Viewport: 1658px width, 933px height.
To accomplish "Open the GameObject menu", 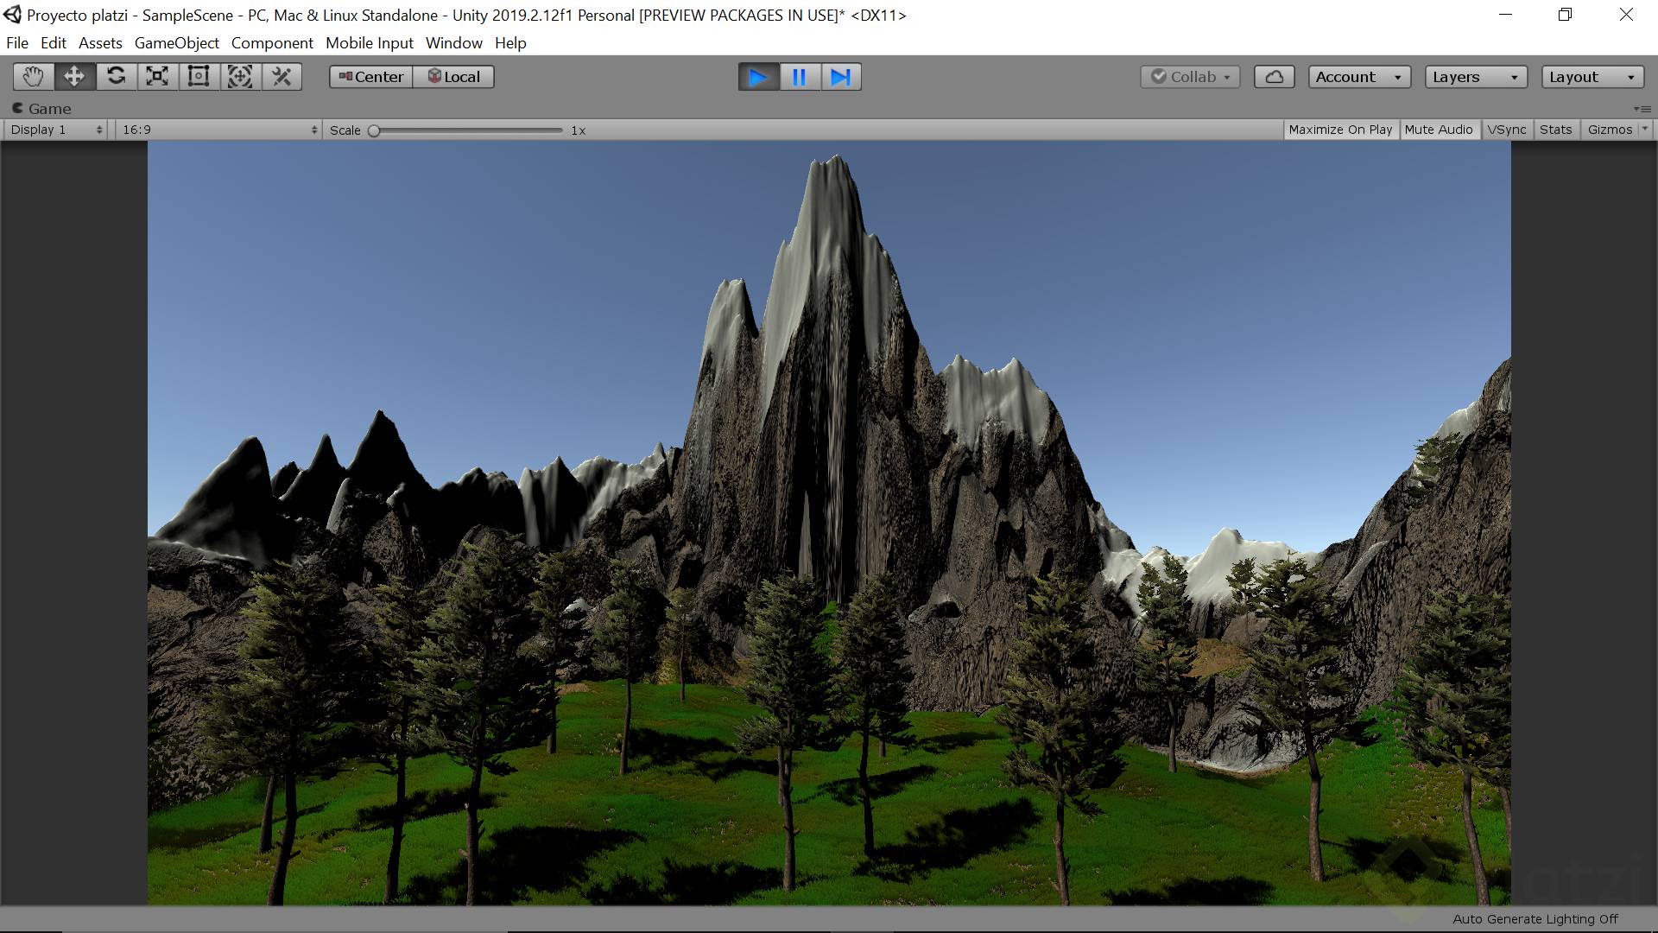I will tap(176, 43).
